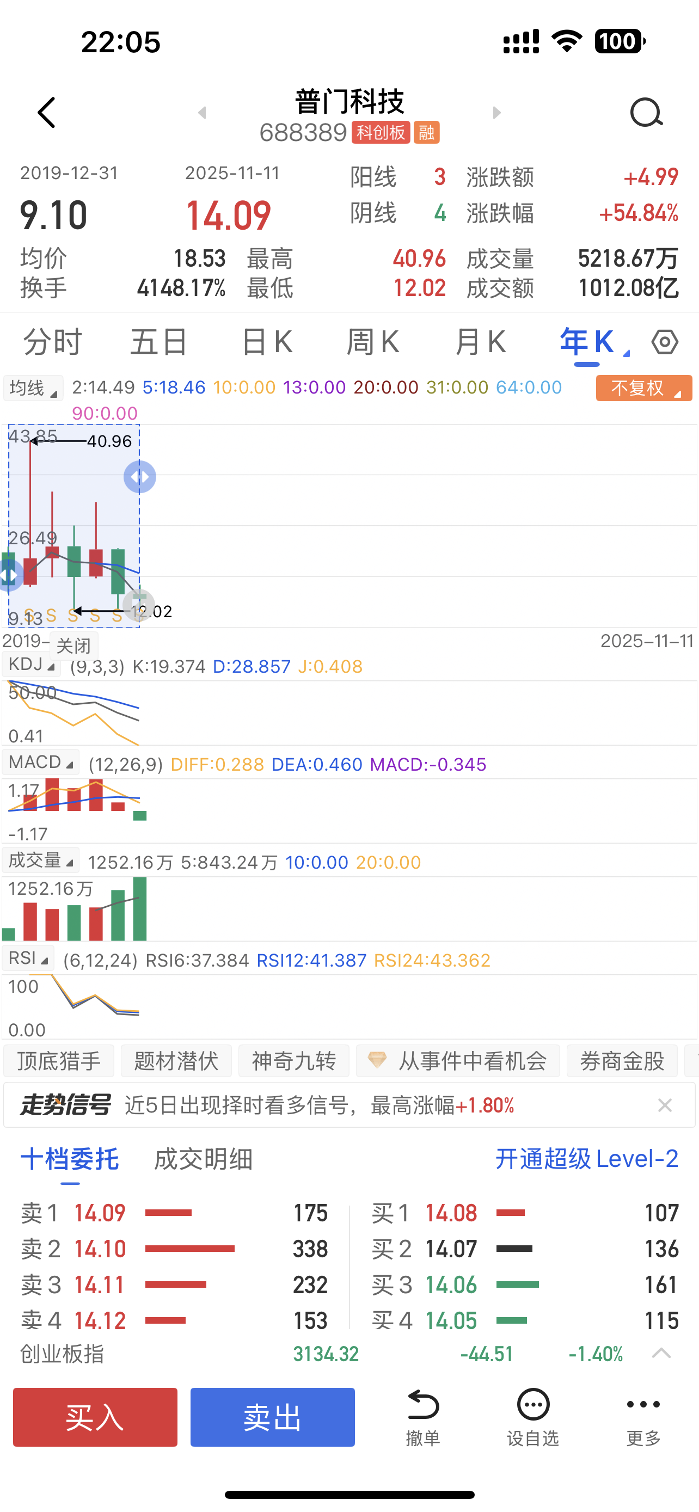
Task: Tap the 科创板 badge
Action: pyautogui.click(x=381, y=133)
